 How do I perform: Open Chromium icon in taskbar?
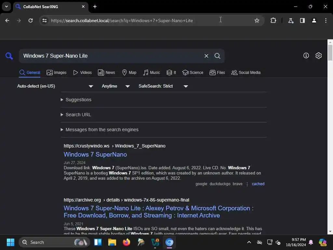(169, 242)
